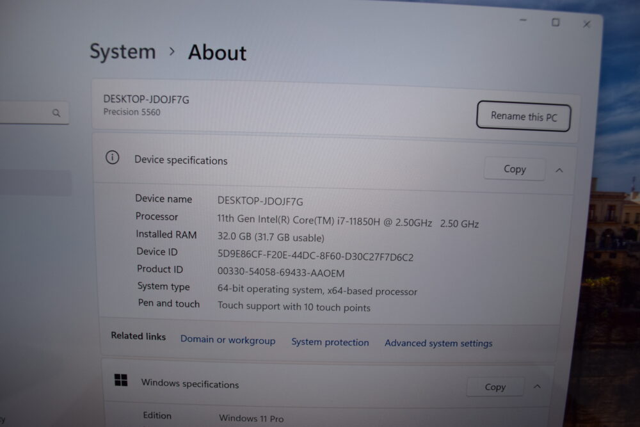Collapse the Windows specifications section
This screenshot has height=427, width=640.
point(537,387)
